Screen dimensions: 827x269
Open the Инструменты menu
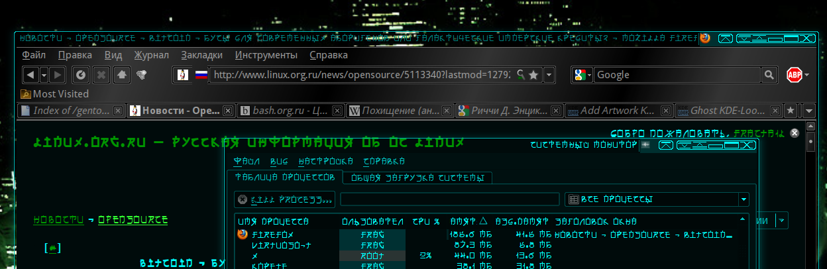(x=266, y=55)
